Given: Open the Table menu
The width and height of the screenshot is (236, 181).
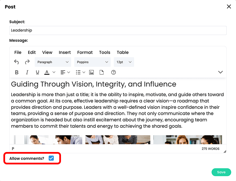Looking at the screenshot, I should coord(123,52).
